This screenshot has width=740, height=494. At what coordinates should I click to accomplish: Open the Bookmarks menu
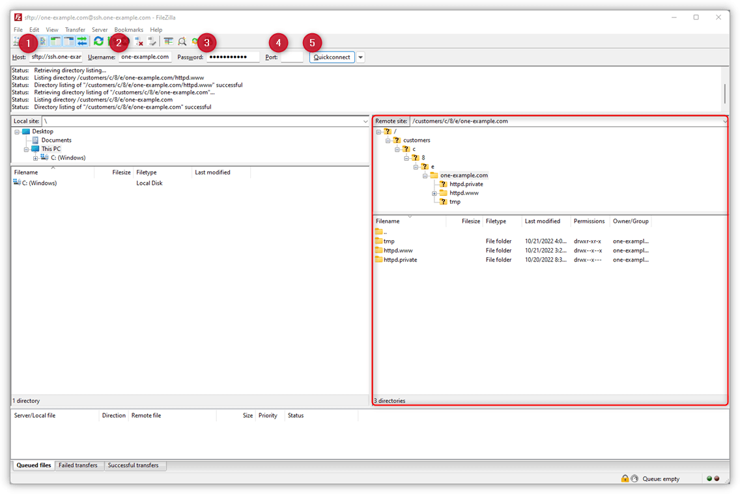pos(128,29)
